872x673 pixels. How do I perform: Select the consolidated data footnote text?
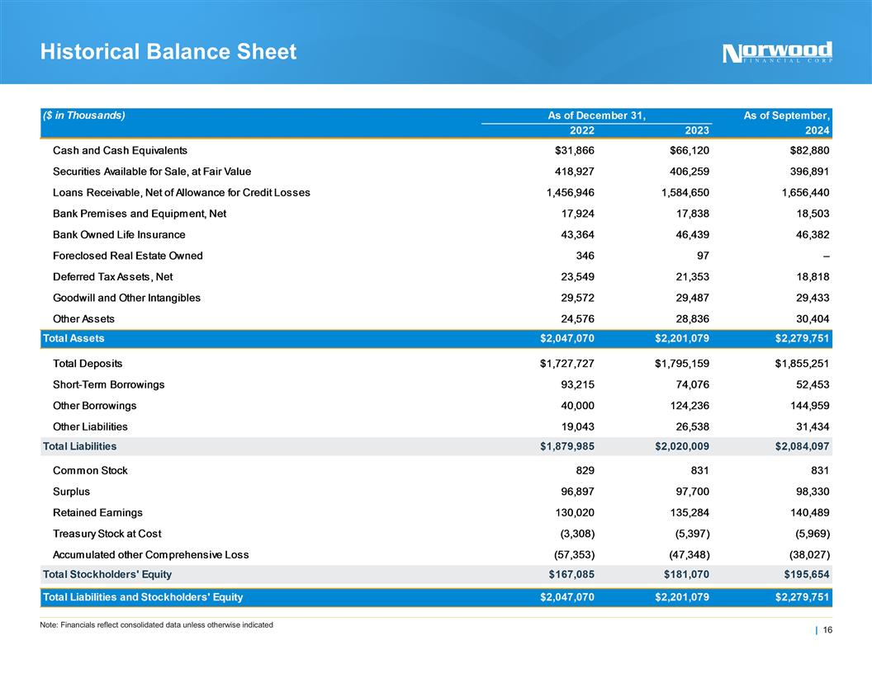(x=156, y=624)
